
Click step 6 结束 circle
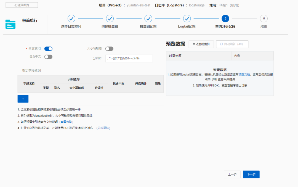pyautogui.click(x=264, y=19)
